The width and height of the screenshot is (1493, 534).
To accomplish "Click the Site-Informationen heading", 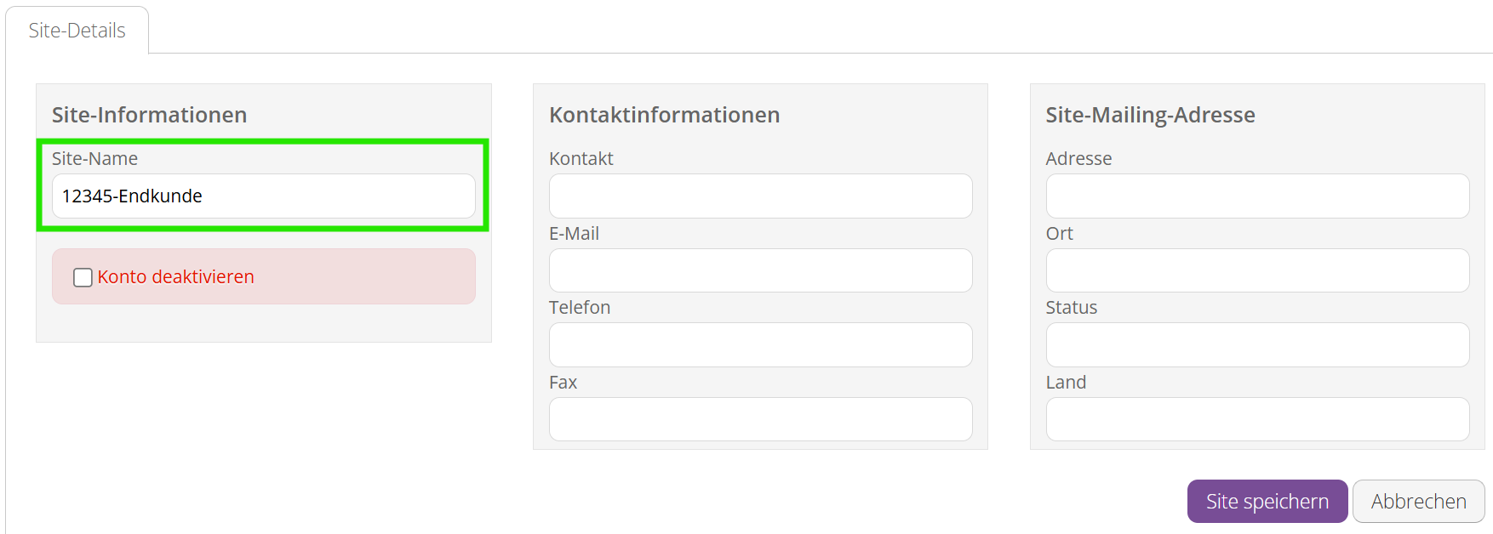I will [150, 115].
